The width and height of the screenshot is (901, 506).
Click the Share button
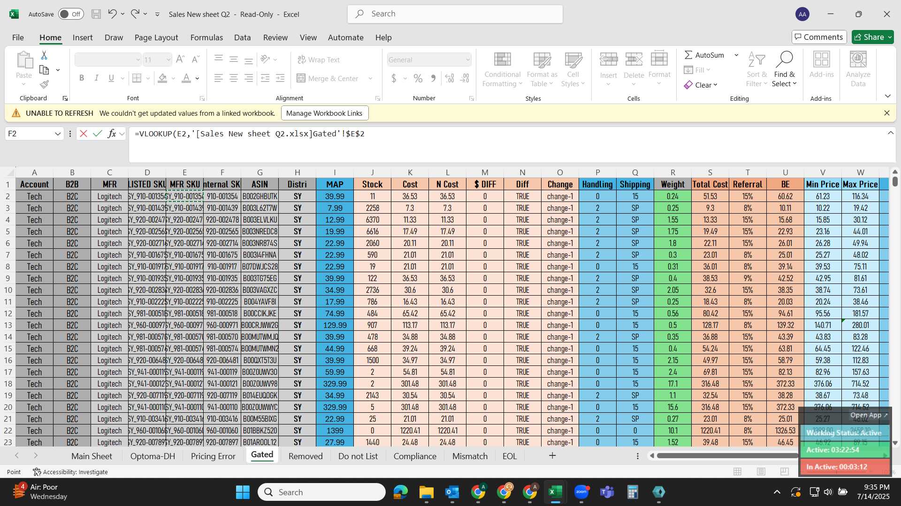pyautogui.click(x=873, y=37)
